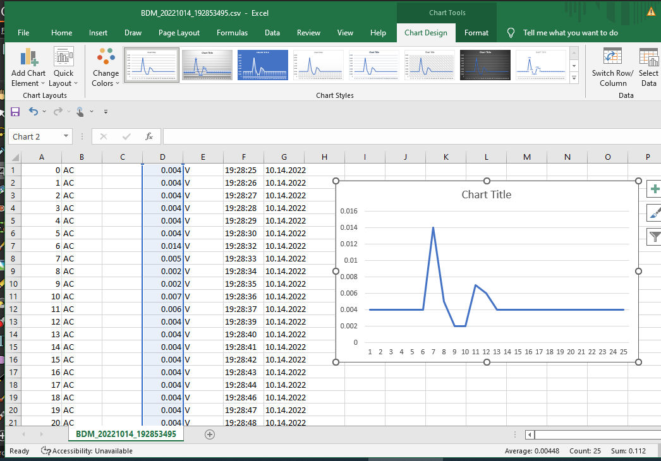
Task: Open the Add Chart Element menu
Action: pos(28,68)
